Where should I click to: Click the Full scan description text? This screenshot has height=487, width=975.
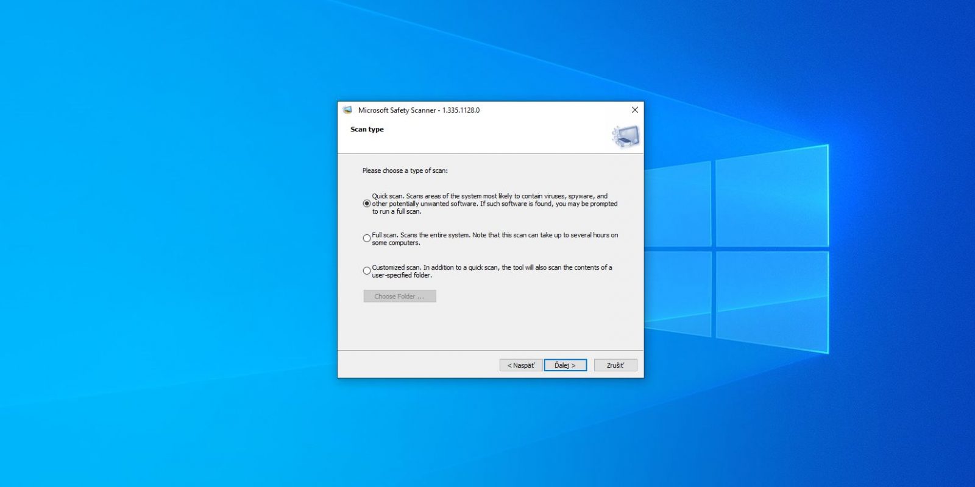495,239
